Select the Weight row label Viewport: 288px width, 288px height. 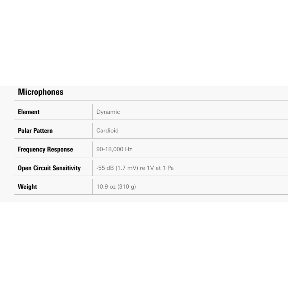coord(27,187)
